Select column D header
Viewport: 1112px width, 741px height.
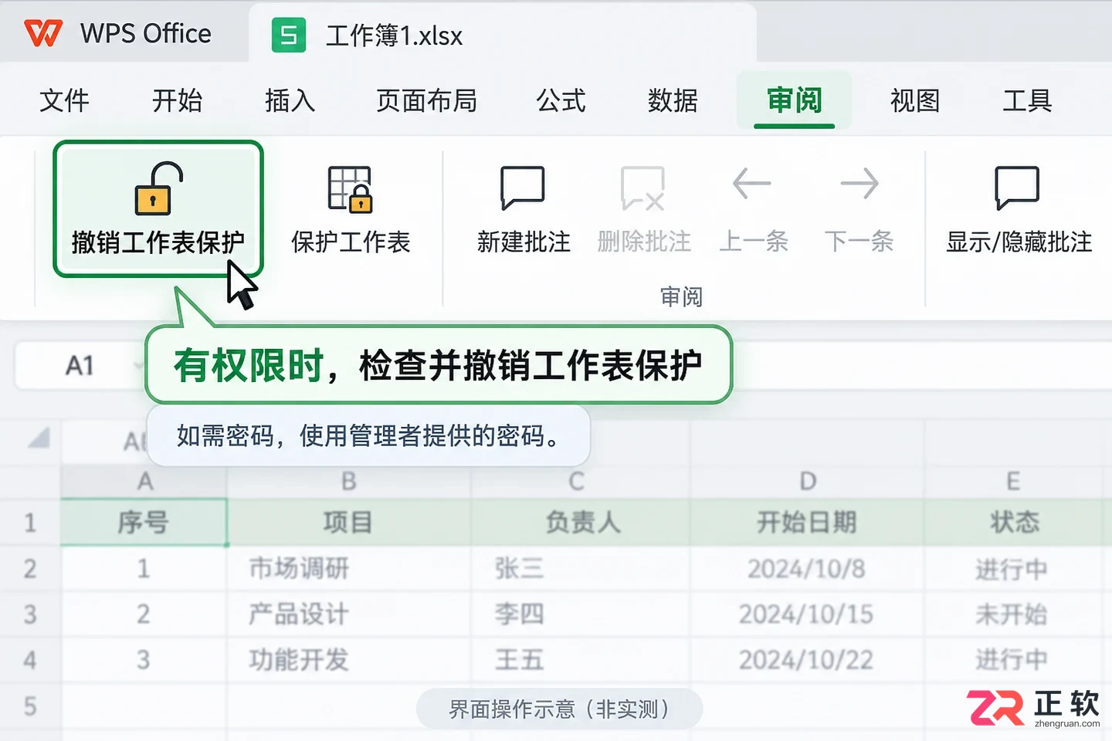(x=808, y=482)
